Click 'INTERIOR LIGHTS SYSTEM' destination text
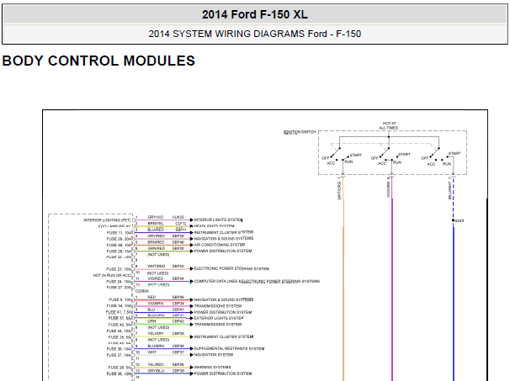Viewport: 510px width, 381px height. [218, 220]
